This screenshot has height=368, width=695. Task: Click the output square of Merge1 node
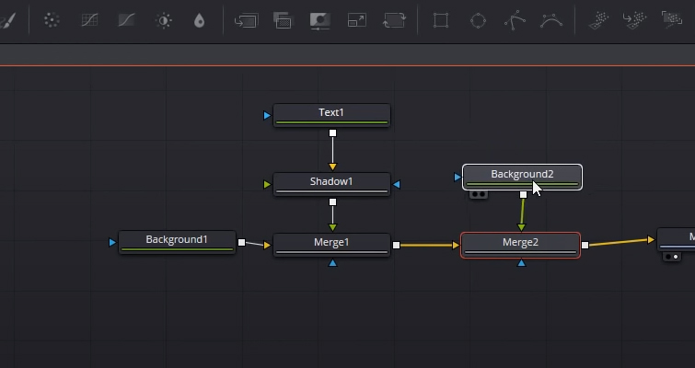click(396, 246)
